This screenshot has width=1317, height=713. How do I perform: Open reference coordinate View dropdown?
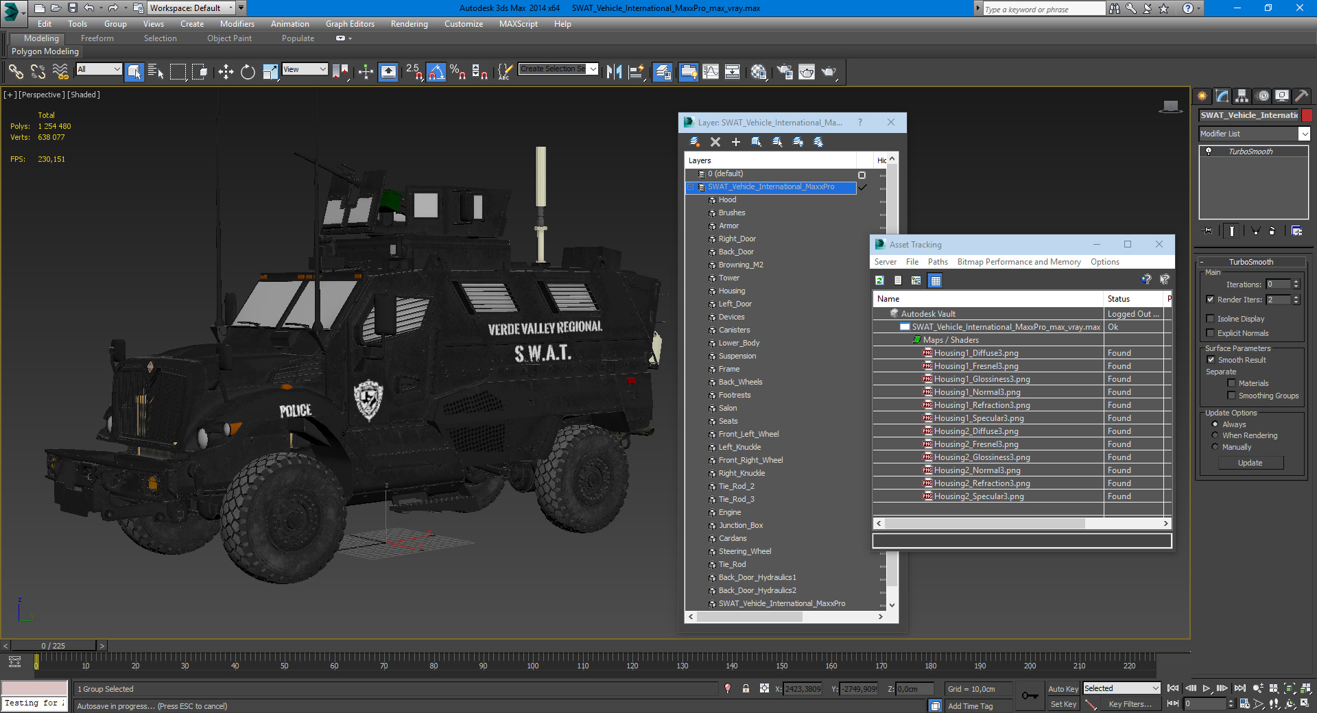pos(305,69)
